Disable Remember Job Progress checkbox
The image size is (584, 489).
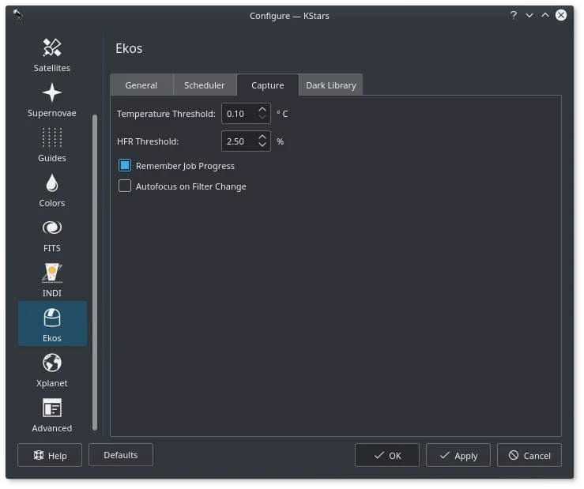[125, 165]
